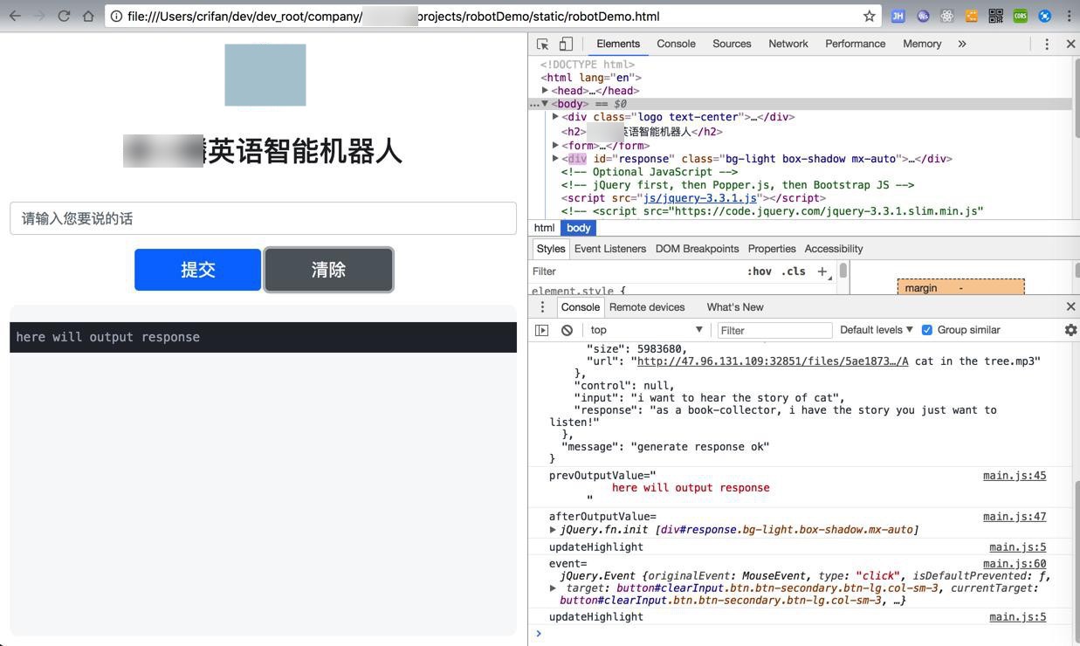This screenshot has height=646, width=1080.
Task: Expand the div id response node
Action: 555,159
